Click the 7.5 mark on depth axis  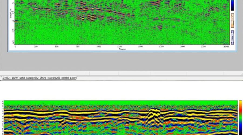pos(13,12)
